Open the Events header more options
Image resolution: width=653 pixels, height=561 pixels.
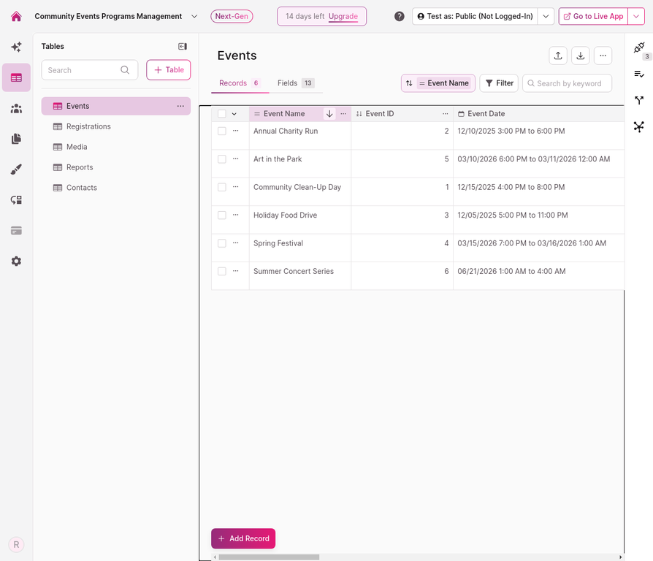pyautogui.click(x=603, y=56)
